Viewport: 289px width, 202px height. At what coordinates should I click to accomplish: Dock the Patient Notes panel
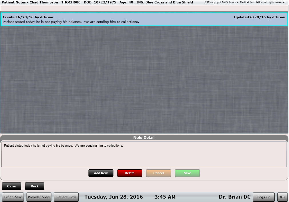34,186
